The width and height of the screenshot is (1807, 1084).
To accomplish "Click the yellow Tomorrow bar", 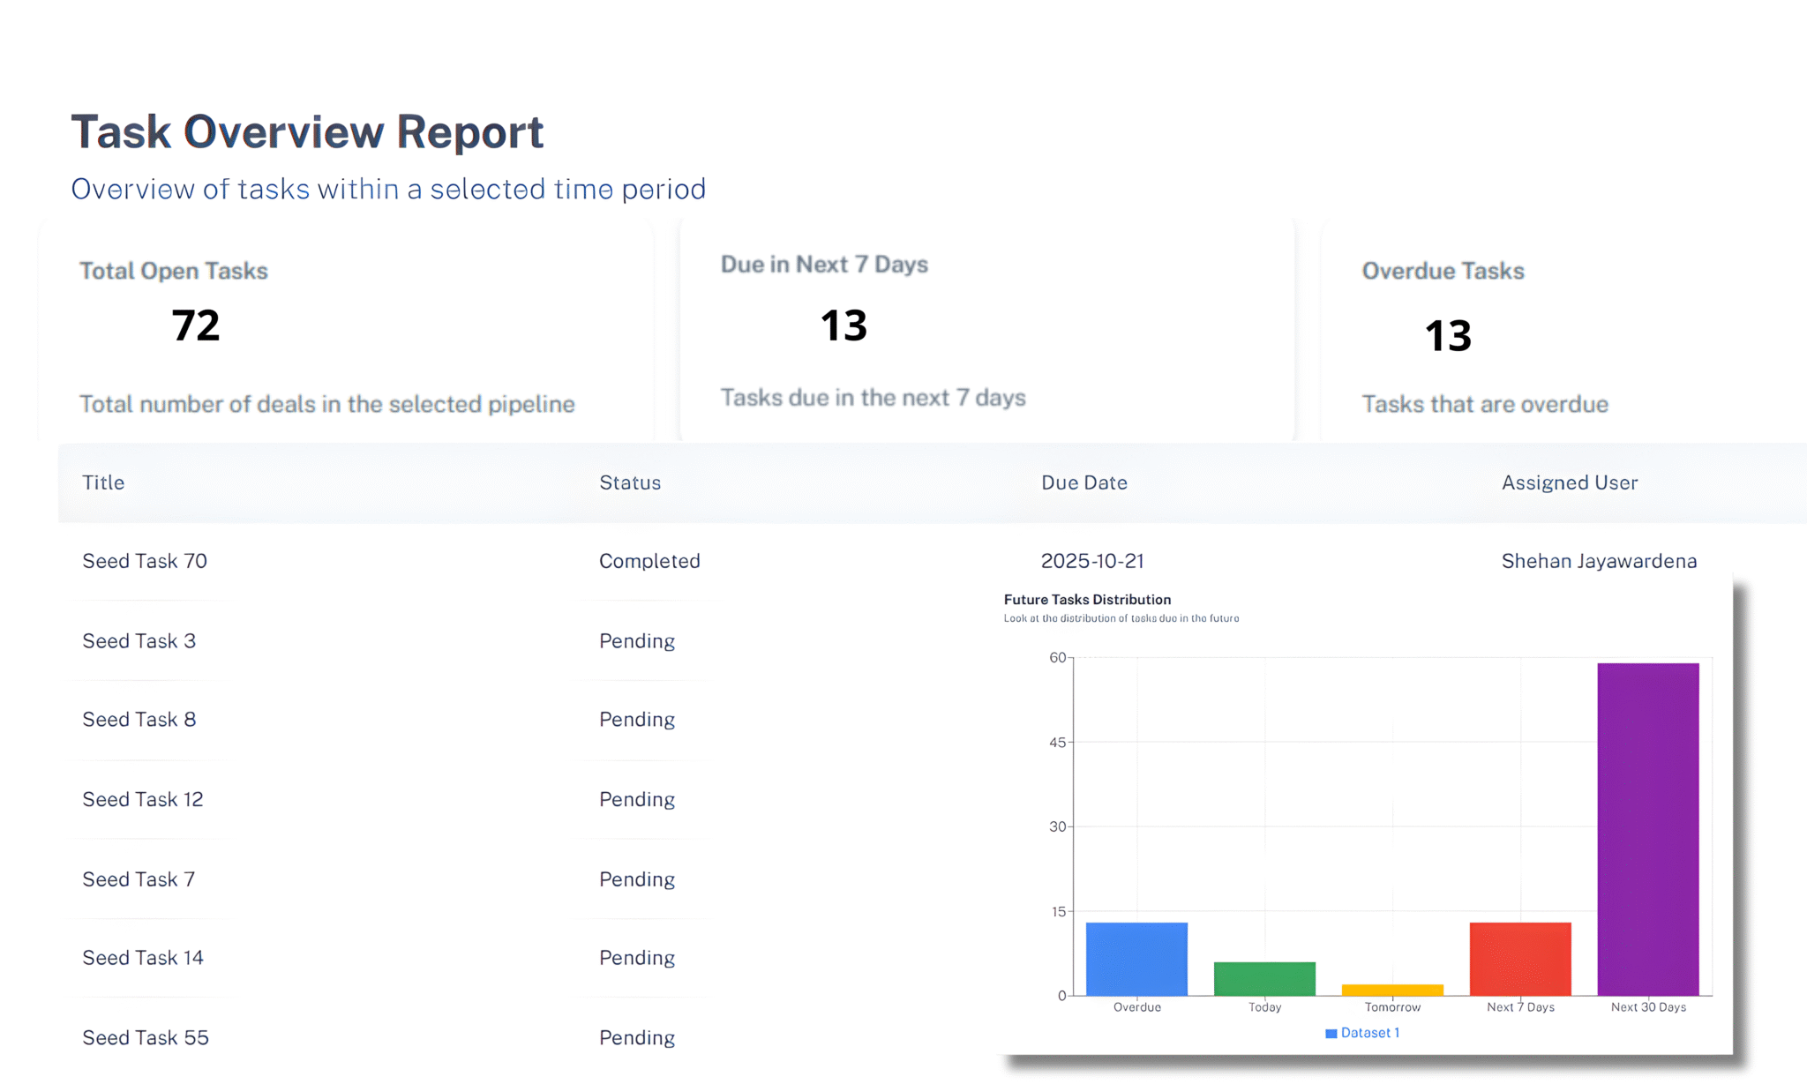I will click(1392, 990).
